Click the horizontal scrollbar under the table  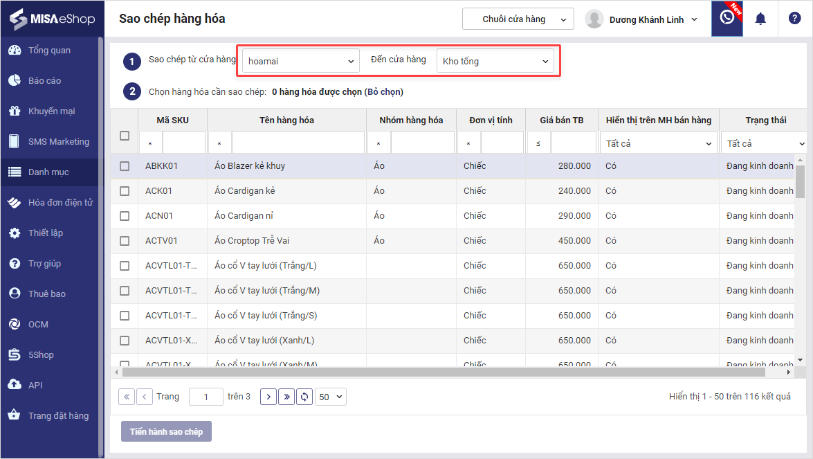(x=443, y=372)
